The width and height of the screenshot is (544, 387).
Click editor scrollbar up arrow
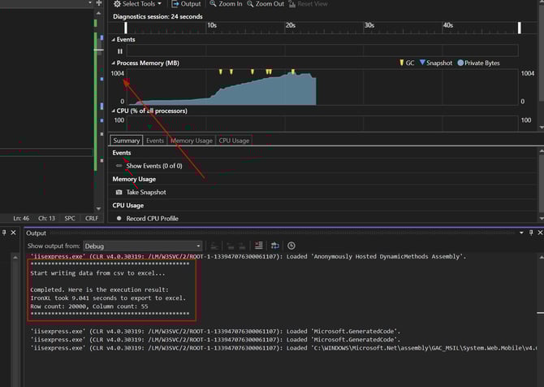tap(98, 13)
